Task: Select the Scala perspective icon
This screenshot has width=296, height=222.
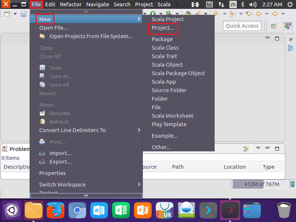Action: coord(288,26)
